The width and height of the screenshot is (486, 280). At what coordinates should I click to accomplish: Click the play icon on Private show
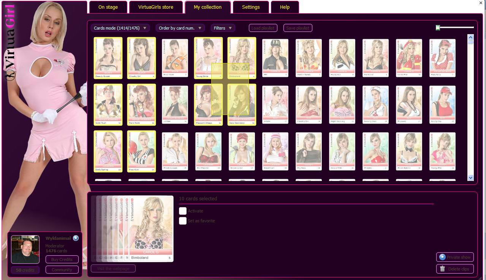pos(442,257)
